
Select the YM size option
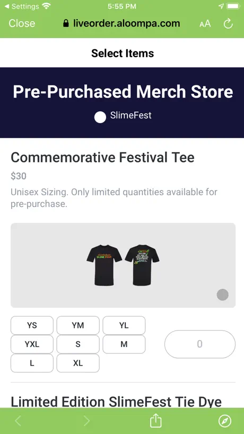78,325
